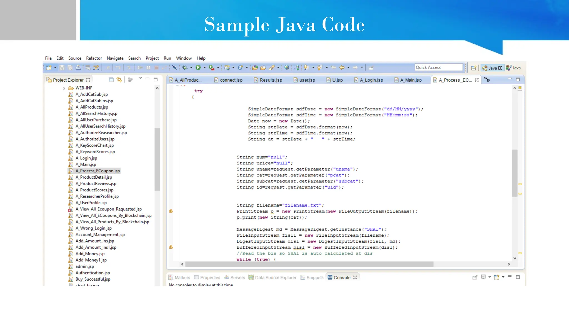Close the Console view tab

click(355, 277)
